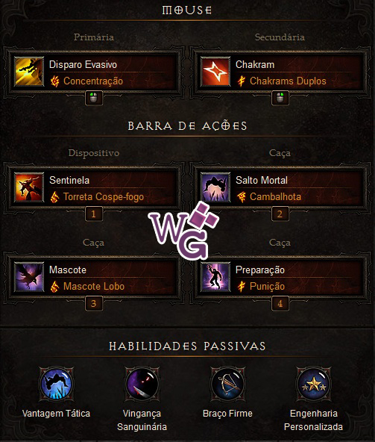Click the Chakram skill icon
The image size is (375, 442).
click(x=215, y=72)
